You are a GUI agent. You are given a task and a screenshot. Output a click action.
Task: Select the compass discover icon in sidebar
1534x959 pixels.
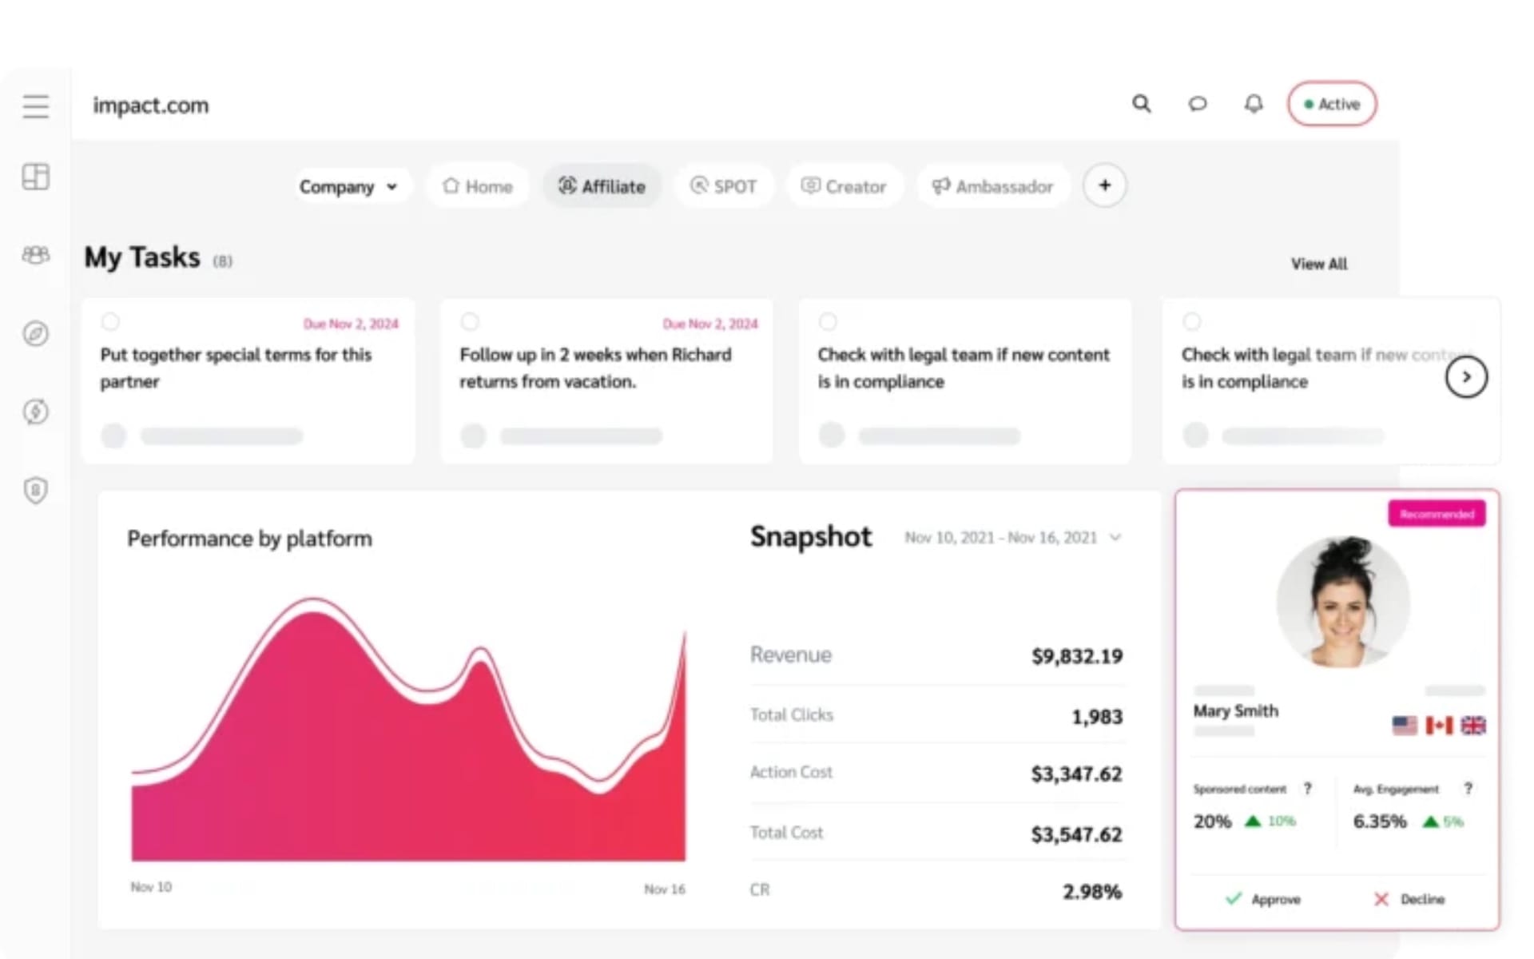[x=35, y=334]
